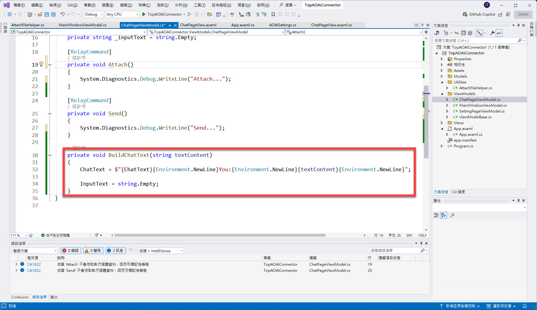Click the GitHub Copilot icon
Image resolution: width=537 pixels, height=310 pixels.
[465, 14]
